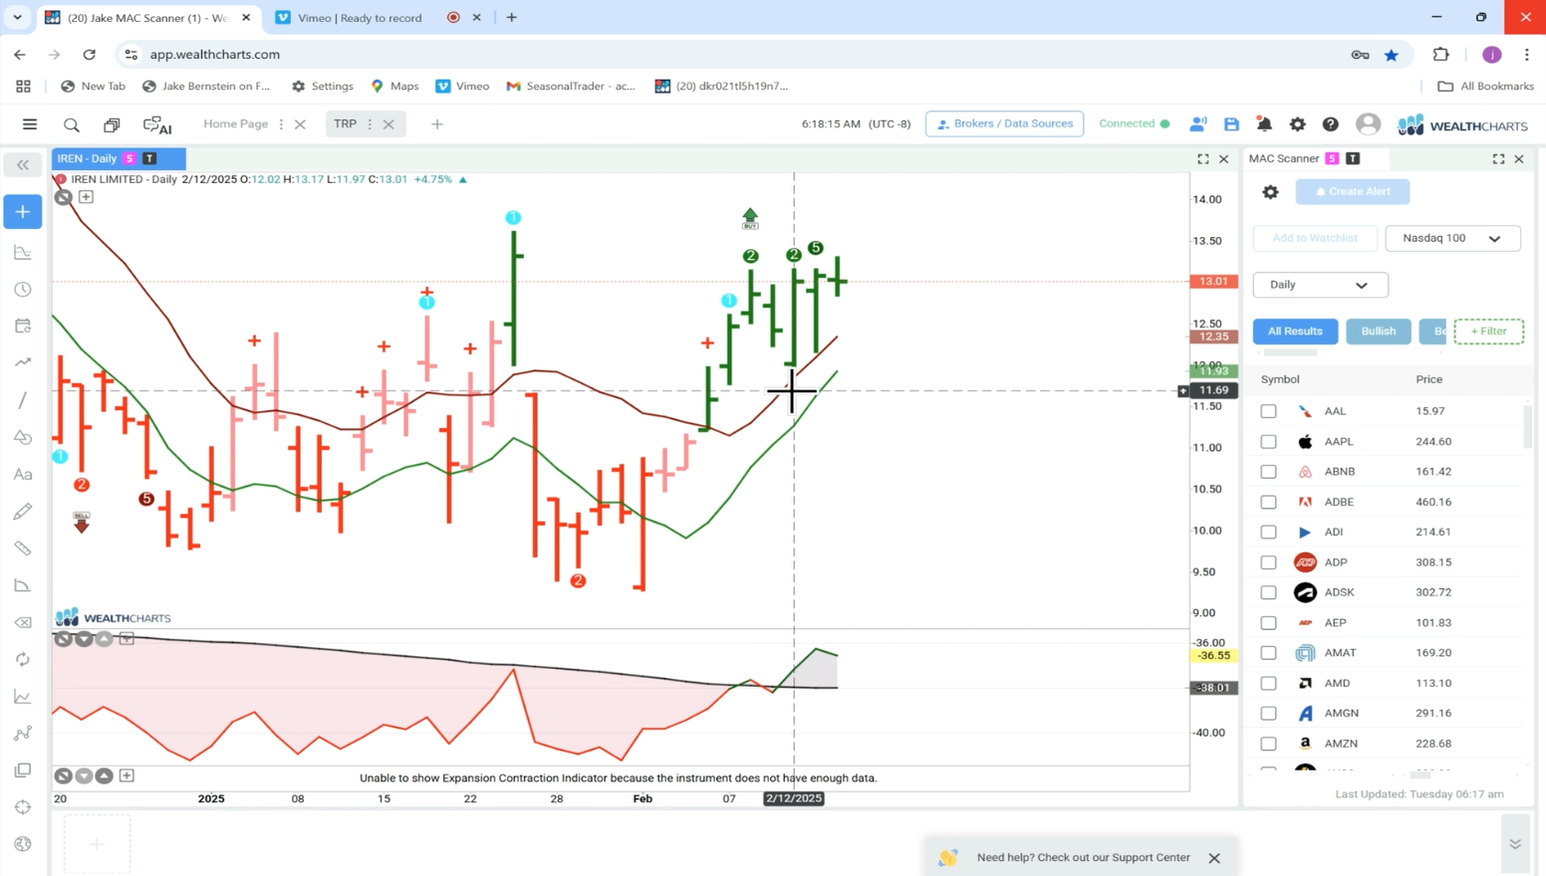Select the pencil freehand tool
Image resolution: width=1546 pixels, height=876 pixels.
(23, 512)
